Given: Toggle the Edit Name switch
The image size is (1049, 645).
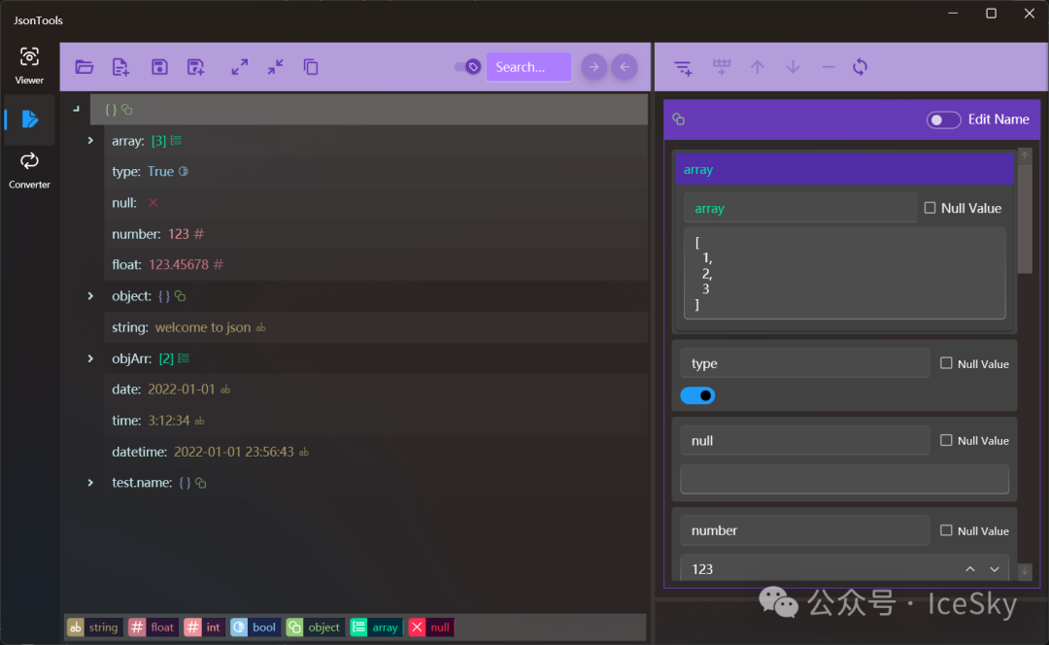Looking at the screenshot, I should pos(943,119).
